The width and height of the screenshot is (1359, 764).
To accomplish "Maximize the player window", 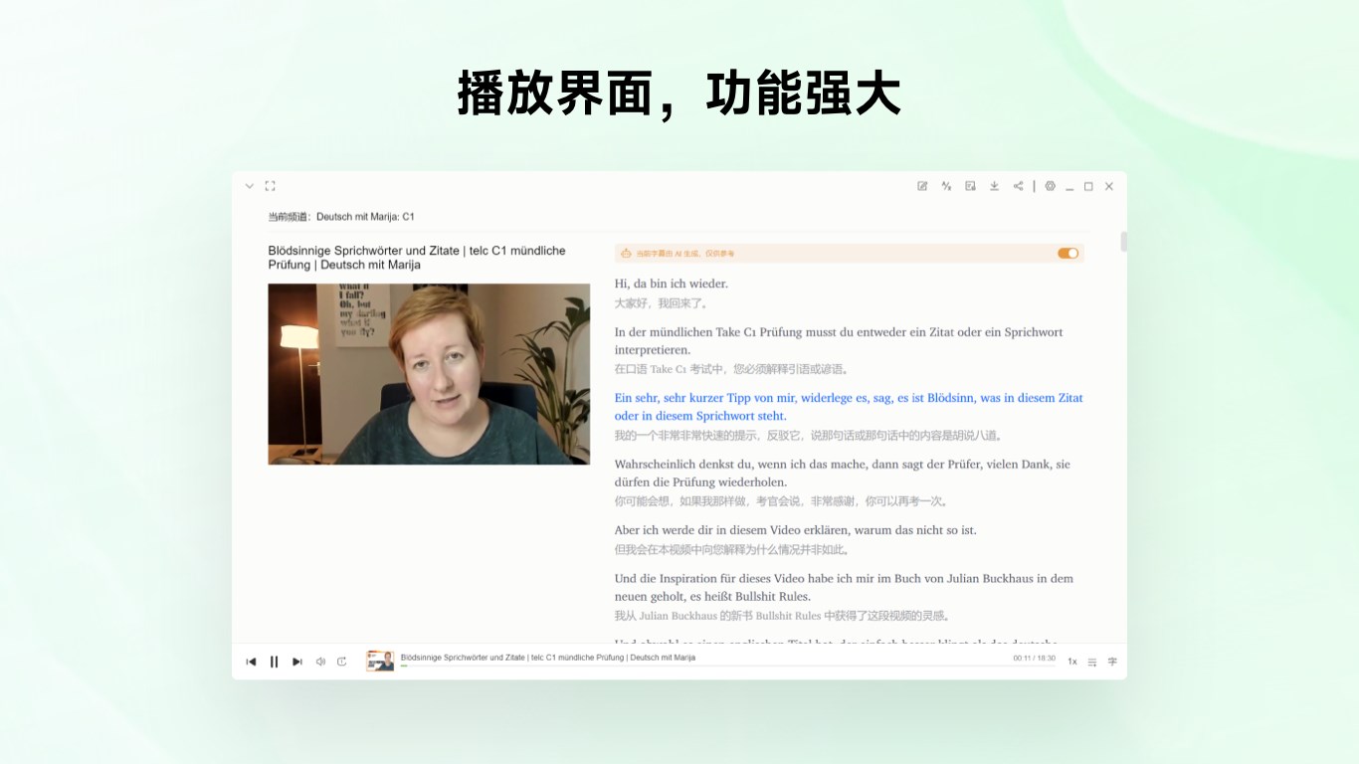I will pyautogui.click(x=1088, y=186).
